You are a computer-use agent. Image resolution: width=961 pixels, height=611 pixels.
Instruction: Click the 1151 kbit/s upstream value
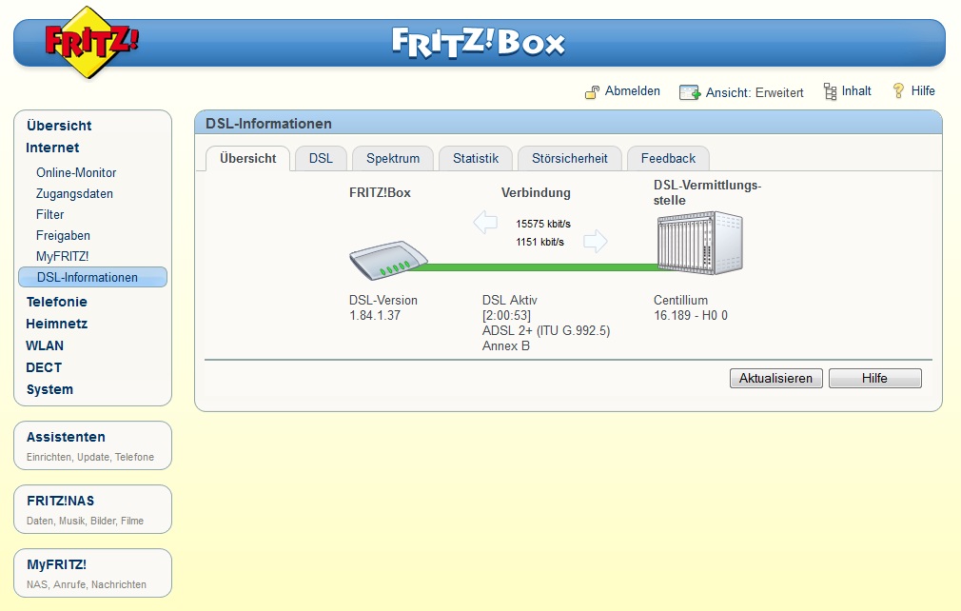pos(539,242)
